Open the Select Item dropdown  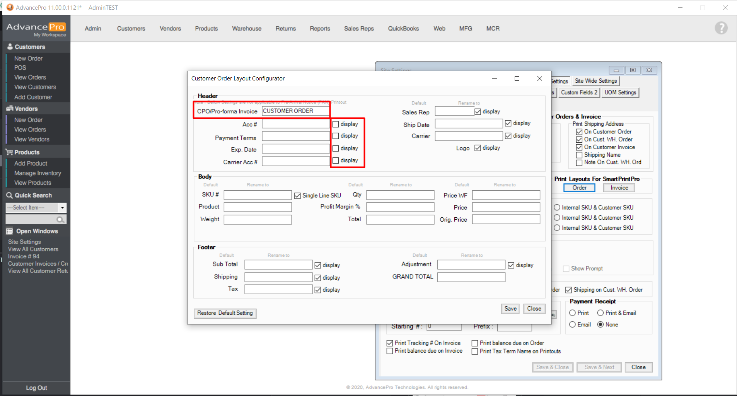62,208
